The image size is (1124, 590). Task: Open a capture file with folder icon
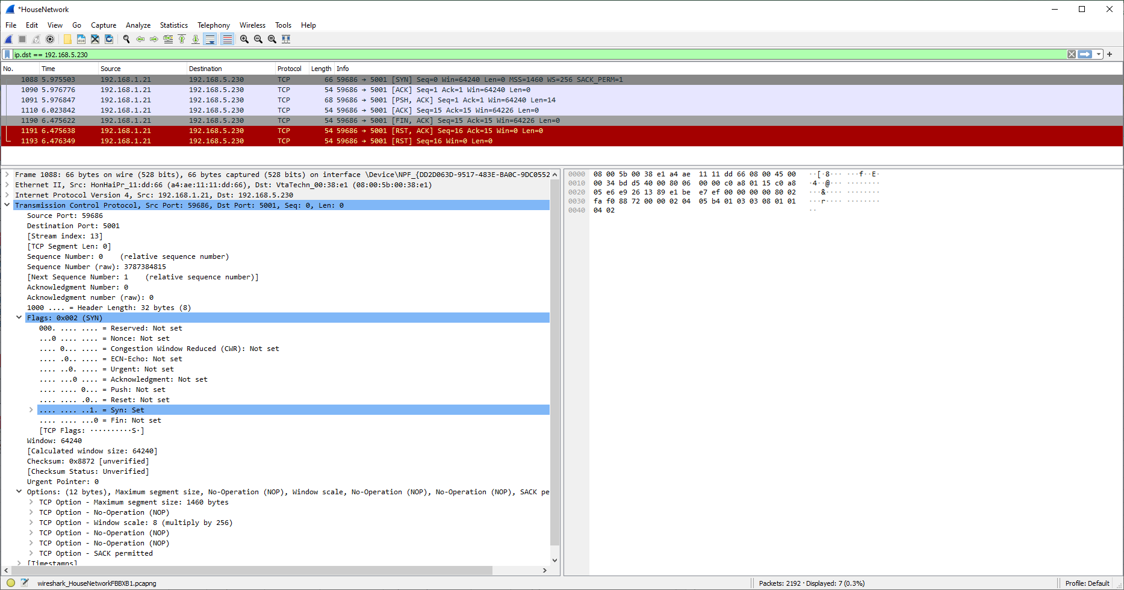pos(67,39)
